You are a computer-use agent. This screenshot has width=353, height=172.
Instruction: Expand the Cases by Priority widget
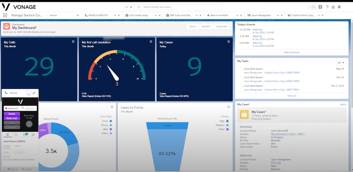click(228, 107)
